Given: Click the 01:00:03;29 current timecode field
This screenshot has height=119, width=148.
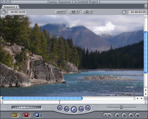Looking at the screenshot, I should (137, 12).
